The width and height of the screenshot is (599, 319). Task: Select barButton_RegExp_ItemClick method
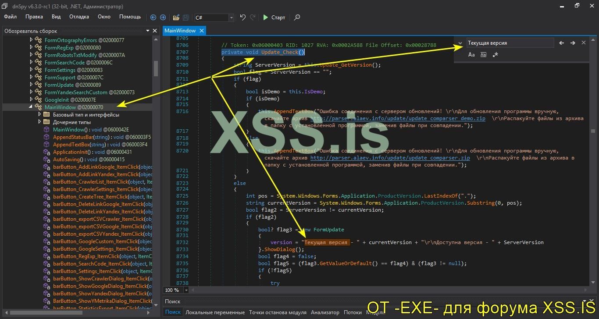[x=103, y=256]
